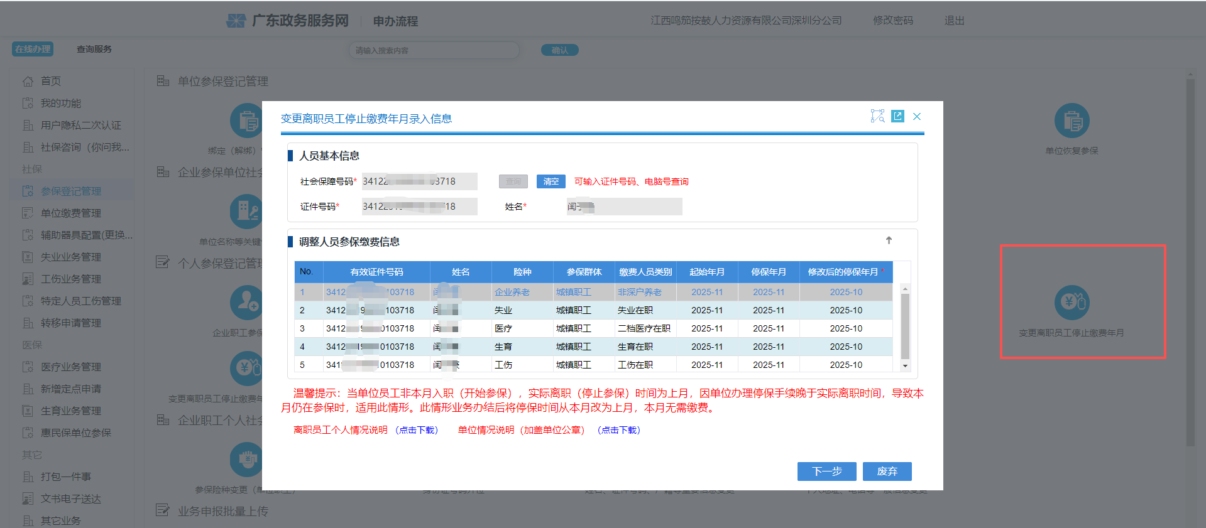
Task: Click the 在线办理 tab
Action: click(33, 49)
